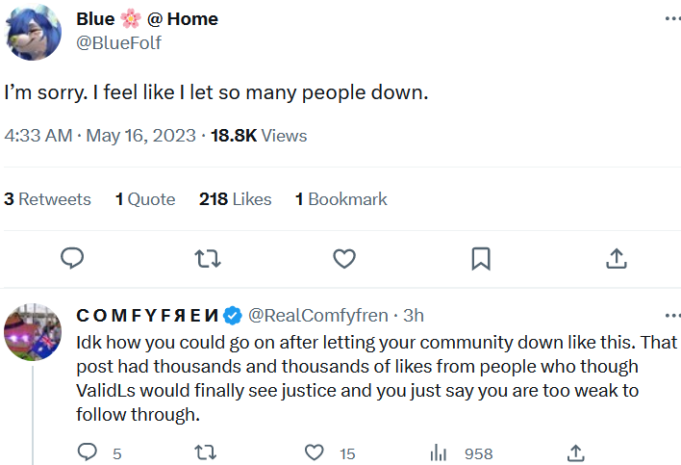Show the 3 Retweets list

click(x=47, y=199)
